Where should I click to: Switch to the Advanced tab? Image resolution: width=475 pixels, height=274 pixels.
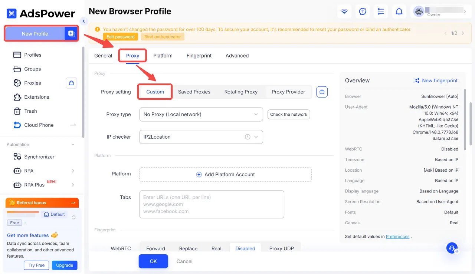pos(237,56)
